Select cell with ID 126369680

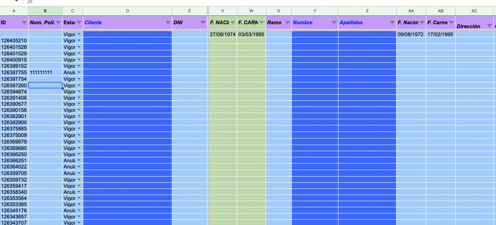tap(14, 148)
